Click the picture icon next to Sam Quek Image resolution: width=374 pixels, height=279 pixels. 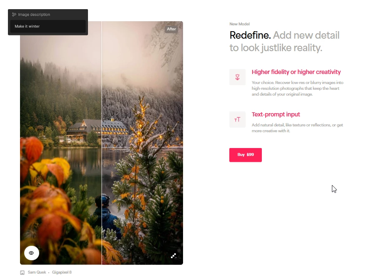click(22, 273)
